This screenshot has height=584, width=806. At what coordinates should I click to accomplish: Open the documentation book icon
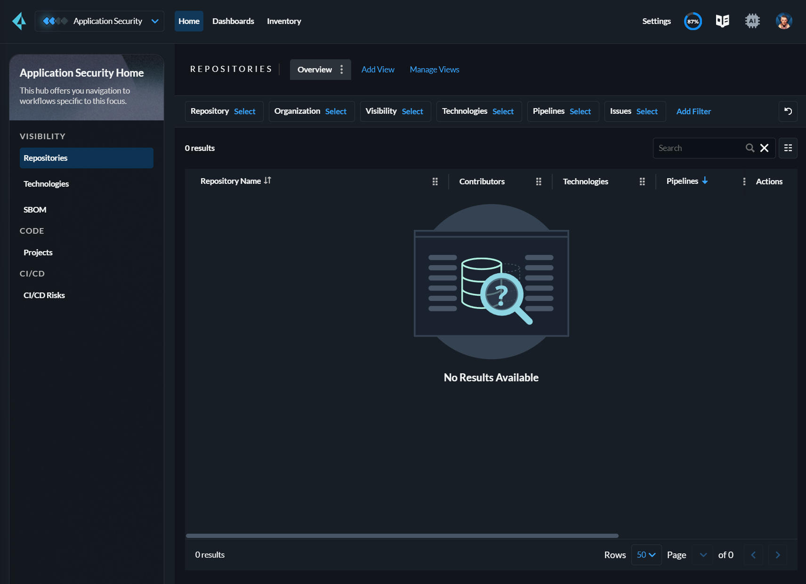point(722,21)
